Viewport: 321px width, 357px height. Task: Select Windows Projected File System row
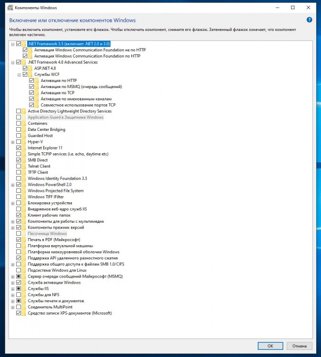56,190
